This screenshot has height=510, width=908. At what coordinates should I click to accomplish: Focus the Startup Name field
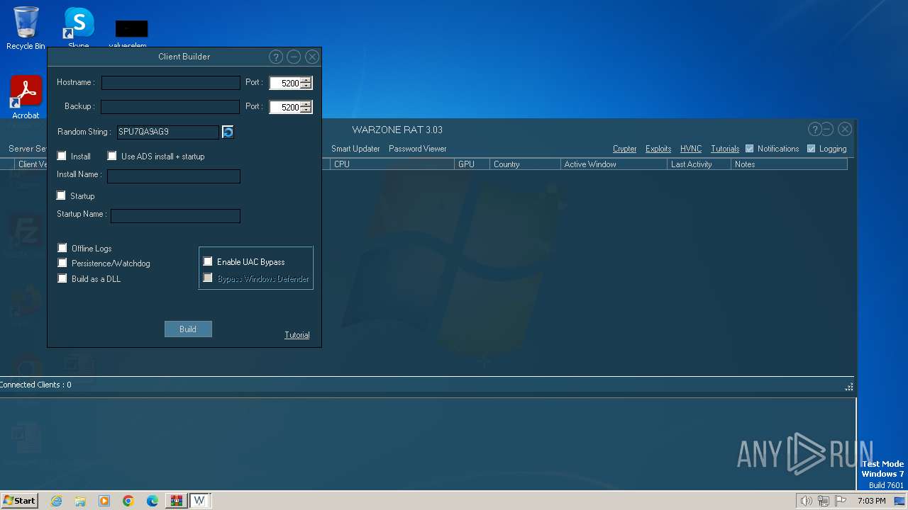point(175,216)
